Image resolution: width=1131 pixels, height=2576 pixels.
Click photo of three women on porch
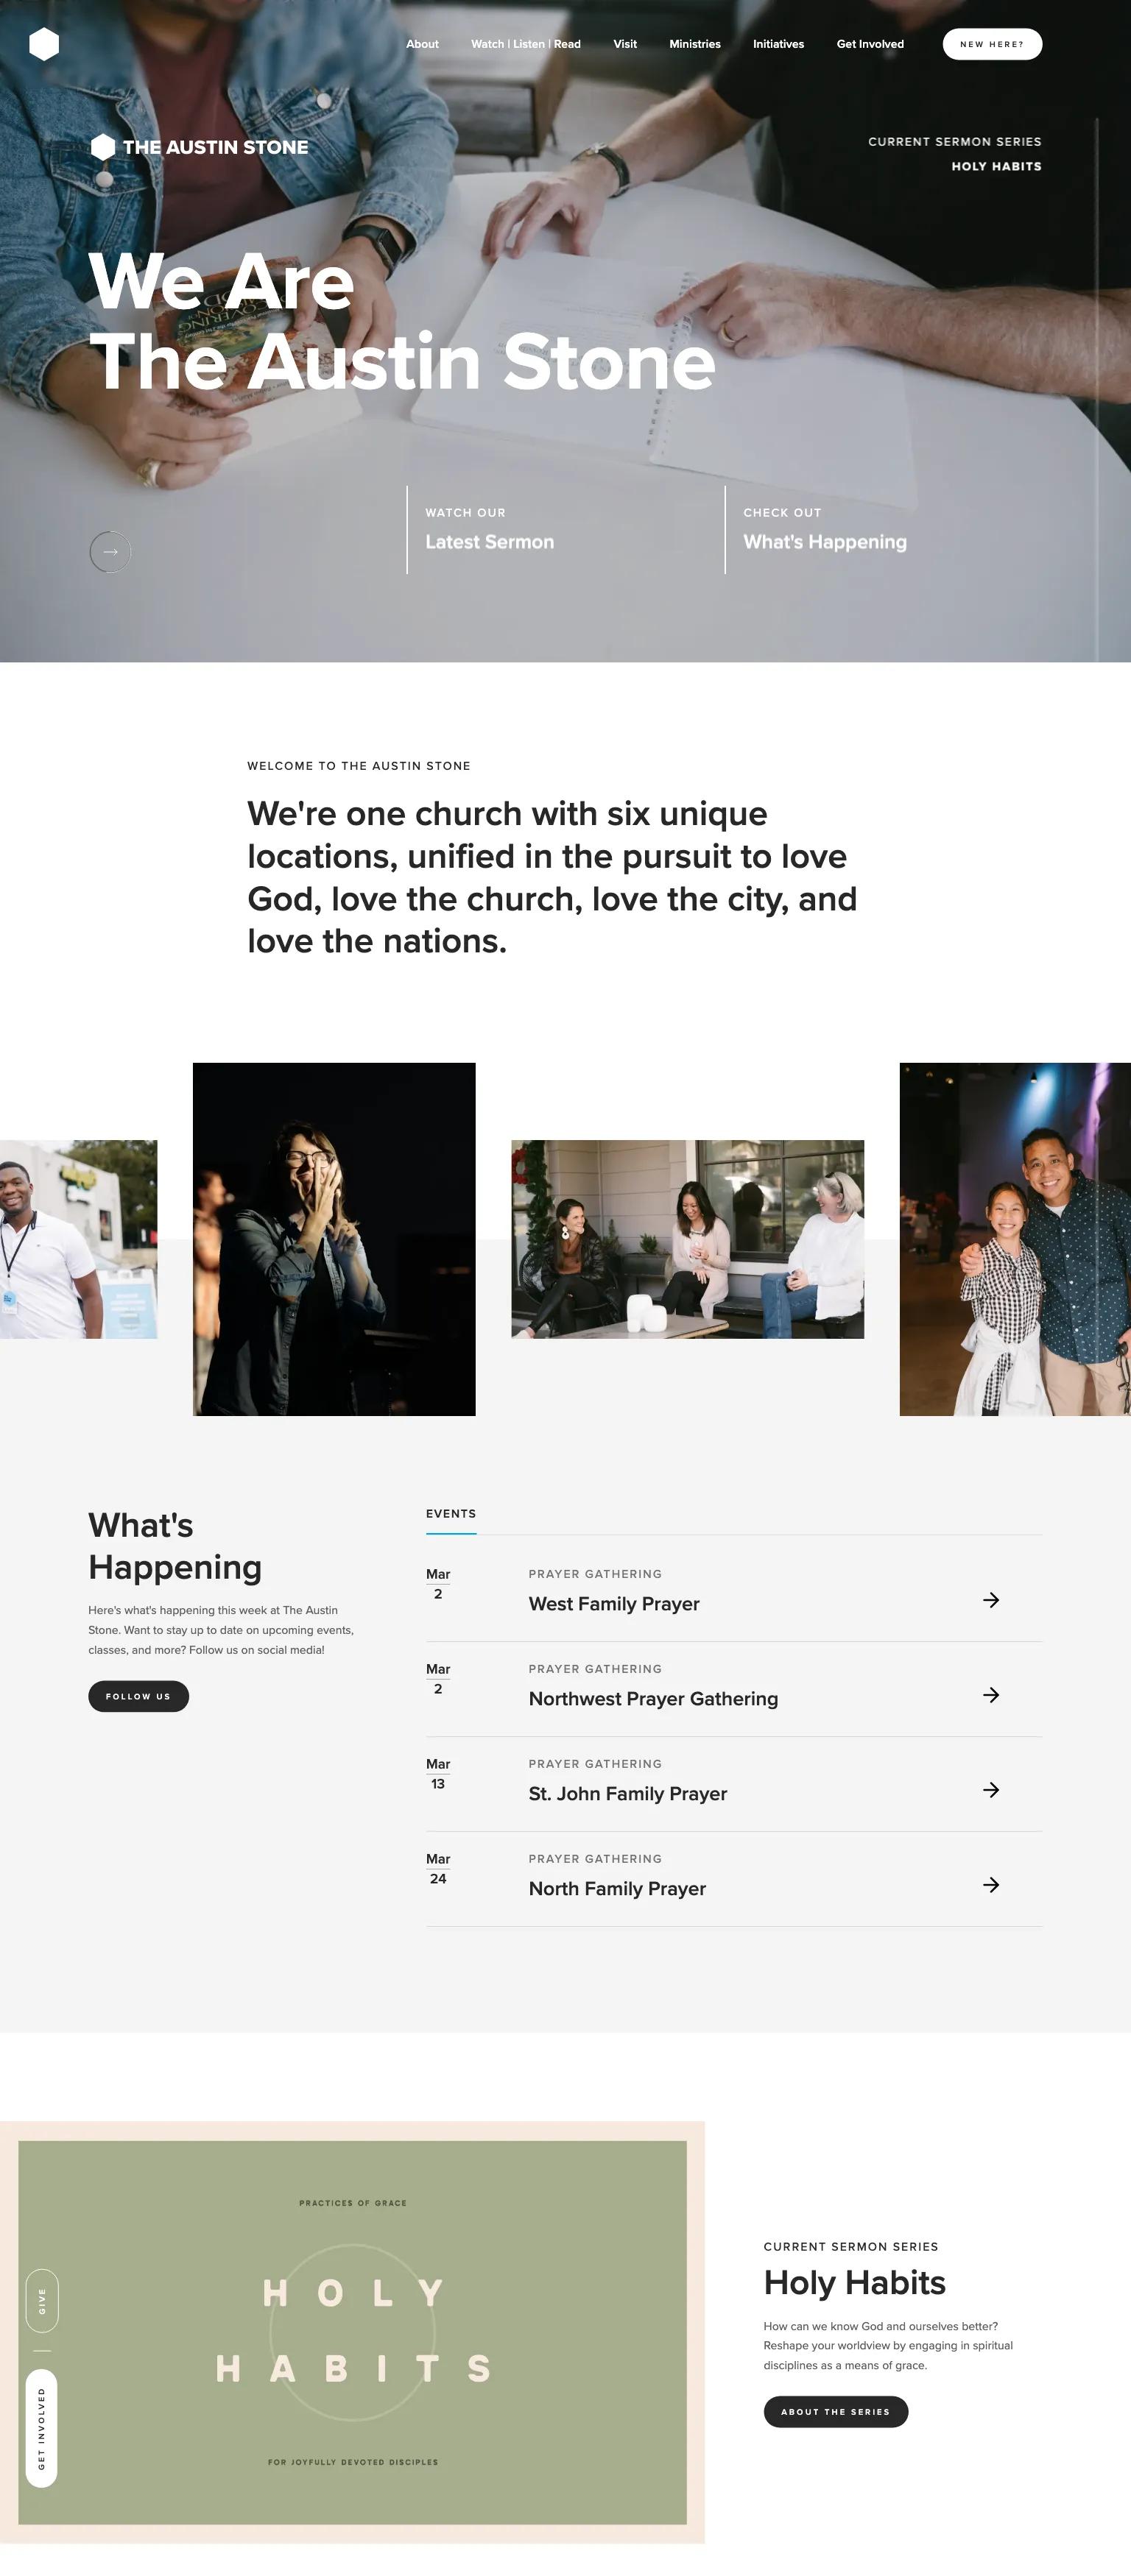tap(688, 1239)
